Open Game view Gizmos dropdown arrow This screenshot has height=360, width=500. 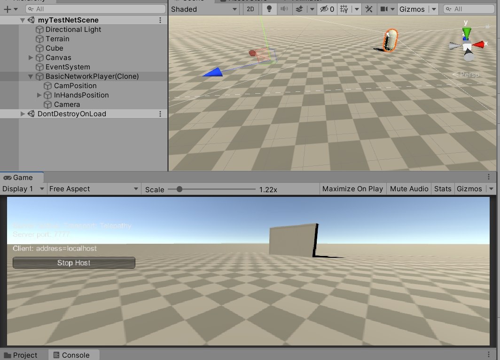tap(491, 189)
